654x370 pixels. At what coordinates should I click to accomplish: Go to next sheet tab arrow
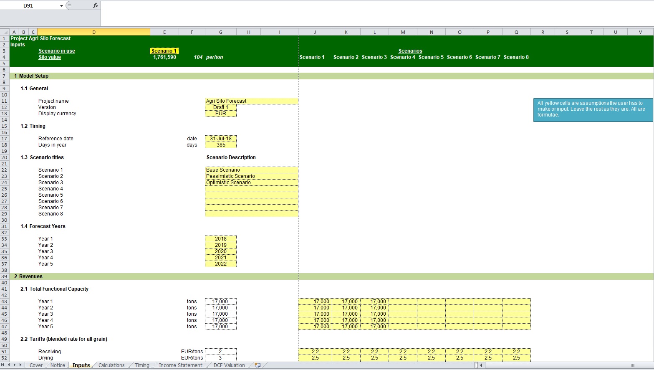15,365
